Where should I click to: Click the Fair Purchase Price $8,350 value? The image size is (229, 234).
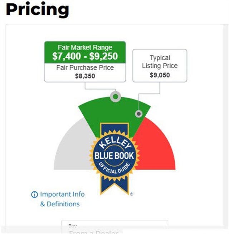(85, 76)
